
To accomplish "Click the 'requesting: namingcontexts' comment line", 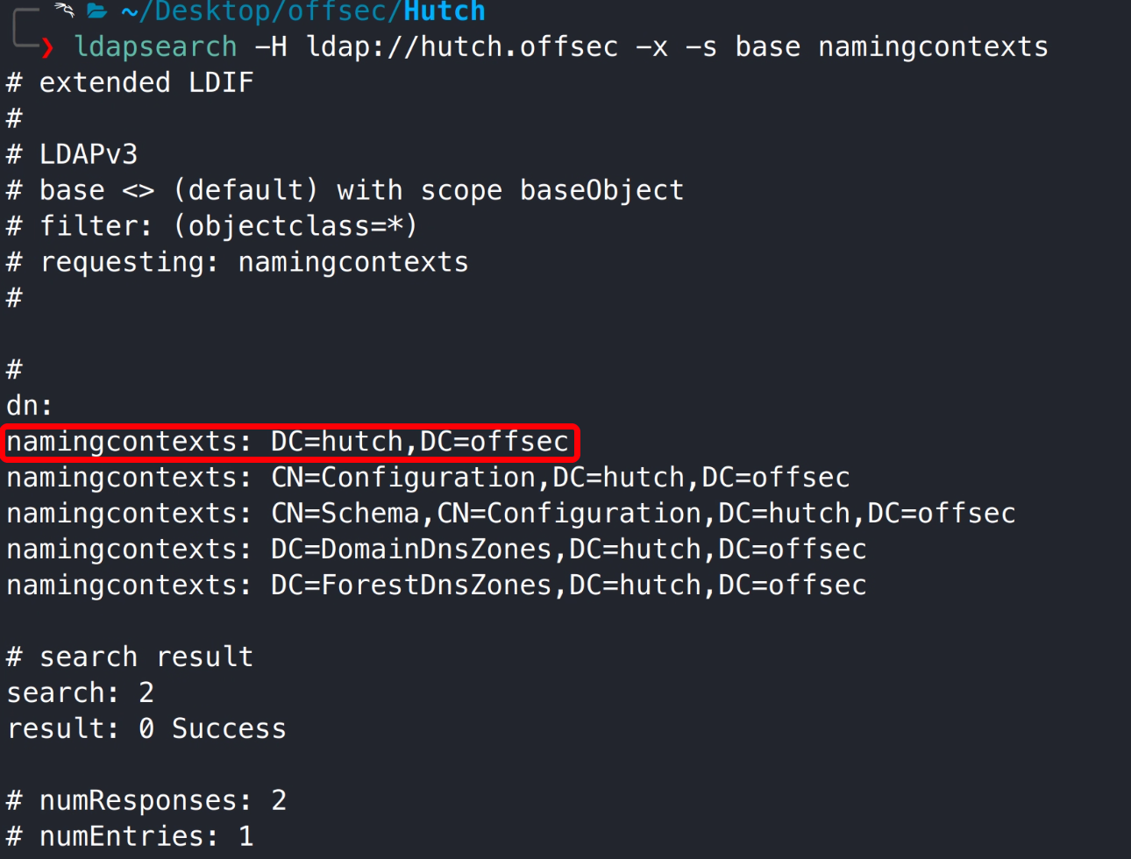I will (238, 262).
